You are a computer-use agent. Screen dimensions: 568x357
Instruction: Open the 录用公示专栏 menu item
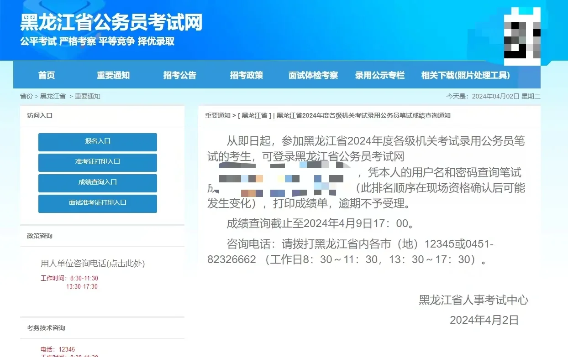[380, 75]
